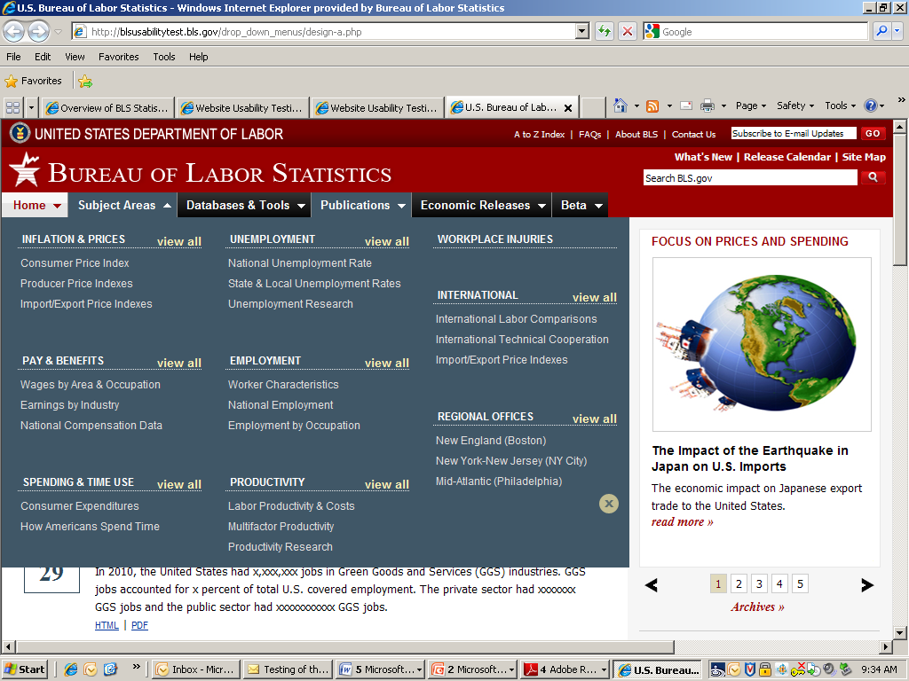Open the File menu
This screenshot has height=681, width=909.
click(13, 57)
